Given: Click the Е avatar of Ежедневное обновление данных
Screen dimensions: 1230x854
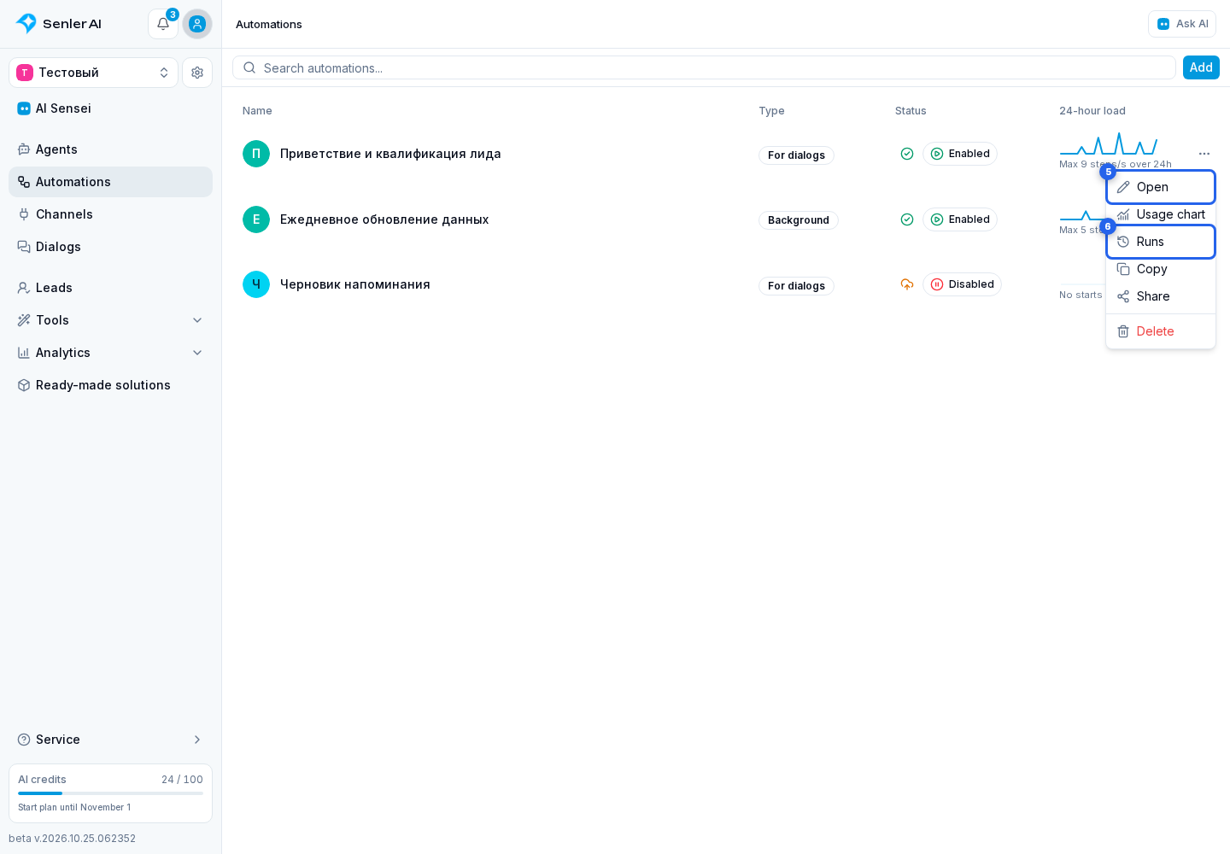Looking at the screenshot, I should pyautogui.click(x=256, y=219).
